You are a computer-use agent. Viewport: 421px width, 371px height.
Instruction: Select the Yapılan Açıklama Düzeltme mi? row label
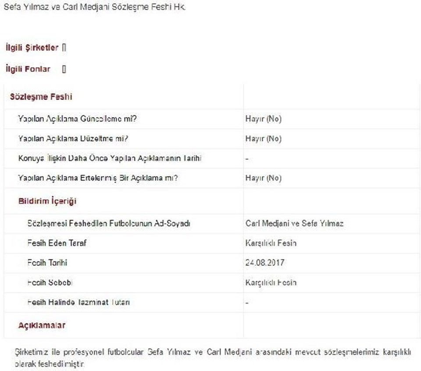tap(73, 139)
